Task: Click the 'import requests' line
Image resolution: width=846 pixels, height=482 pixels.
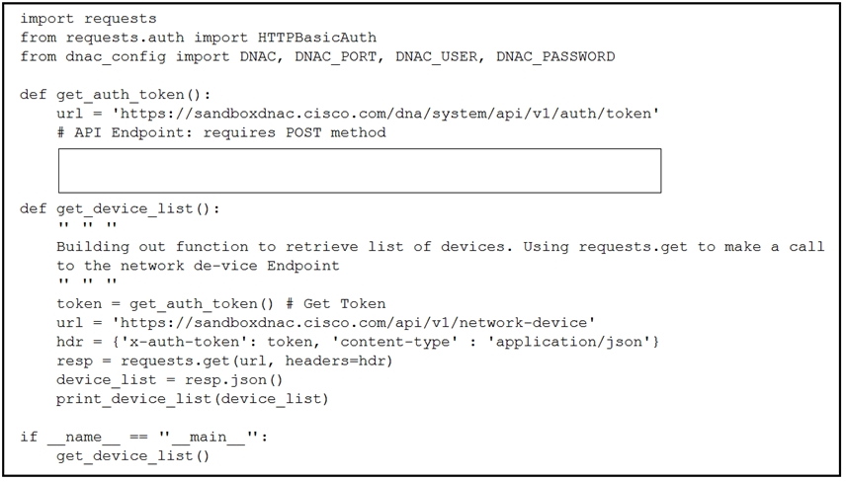Action: 89,19
